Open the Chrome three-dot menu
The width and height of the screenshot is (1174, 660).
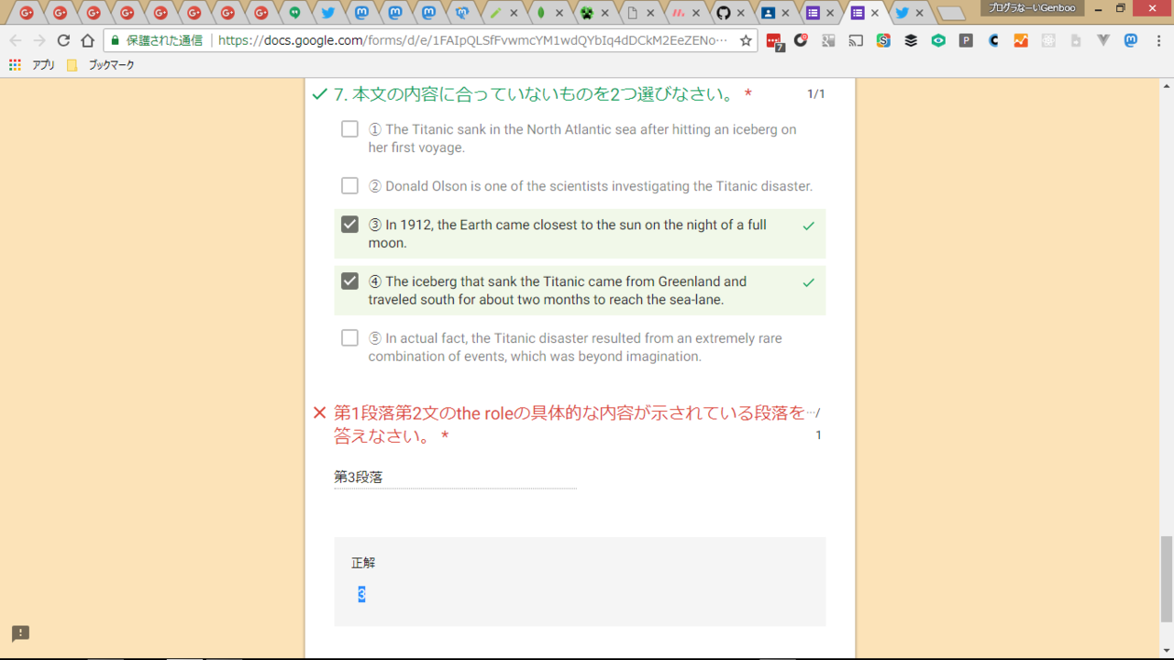click(x=1157, y=40)
